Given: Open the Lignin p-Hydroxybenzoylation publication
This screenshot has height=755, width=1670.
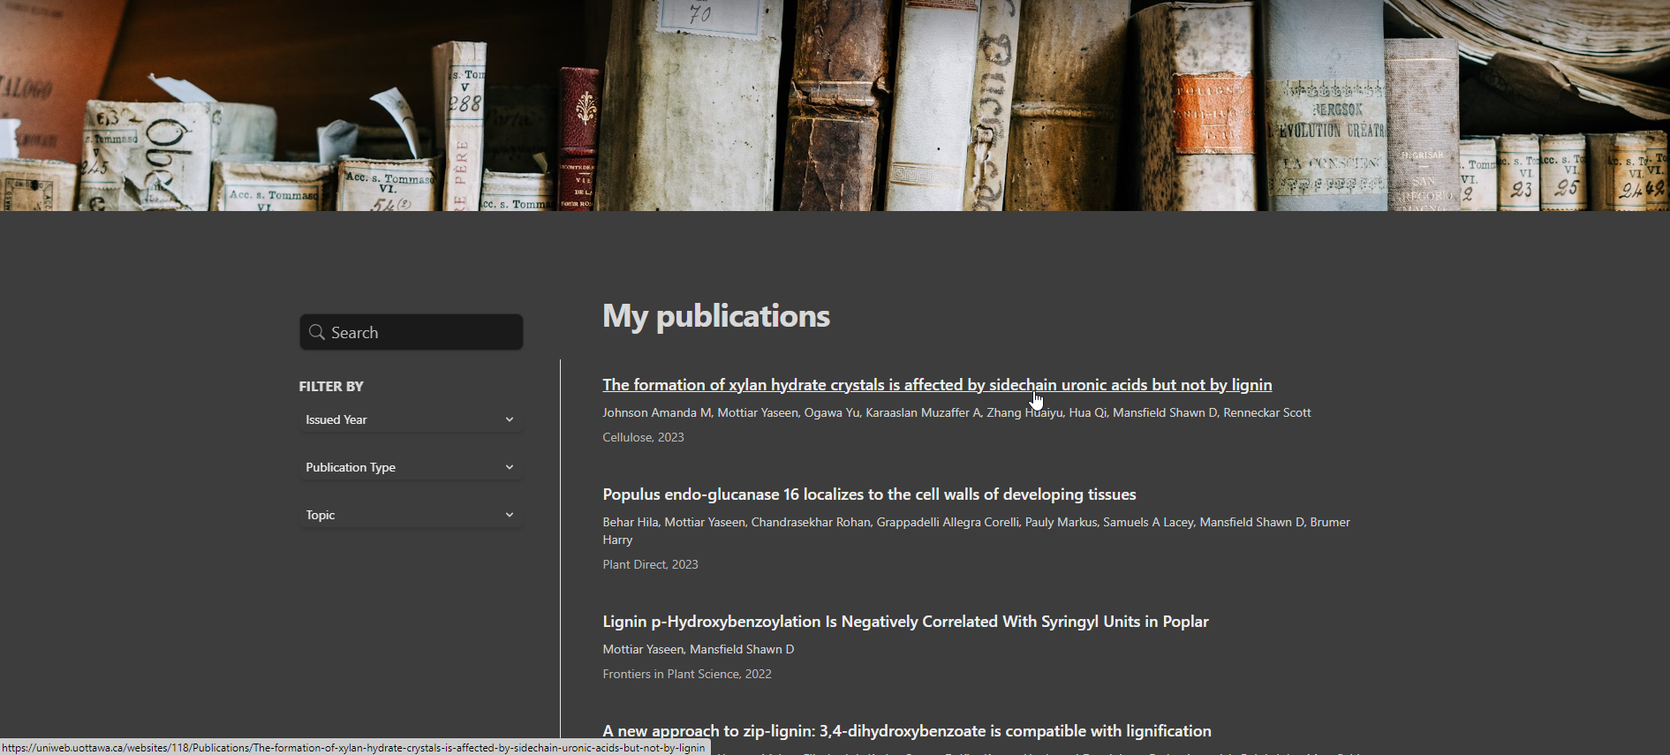Looking at the screenshot, I should coord(905,622).
